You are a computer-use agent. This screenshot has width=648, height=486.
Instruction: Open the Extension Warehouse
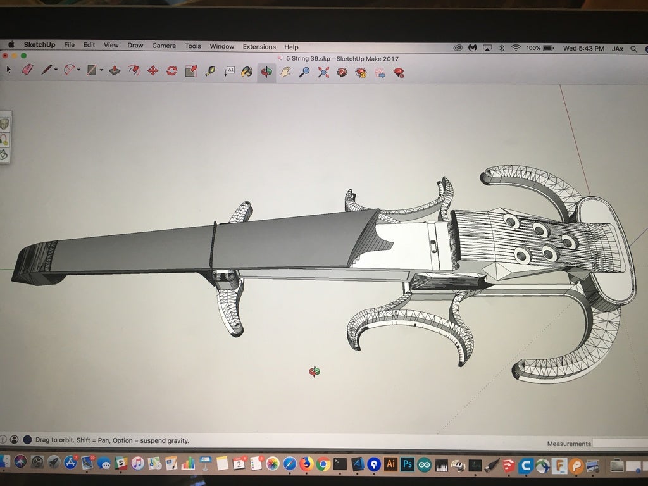(361, 73)
